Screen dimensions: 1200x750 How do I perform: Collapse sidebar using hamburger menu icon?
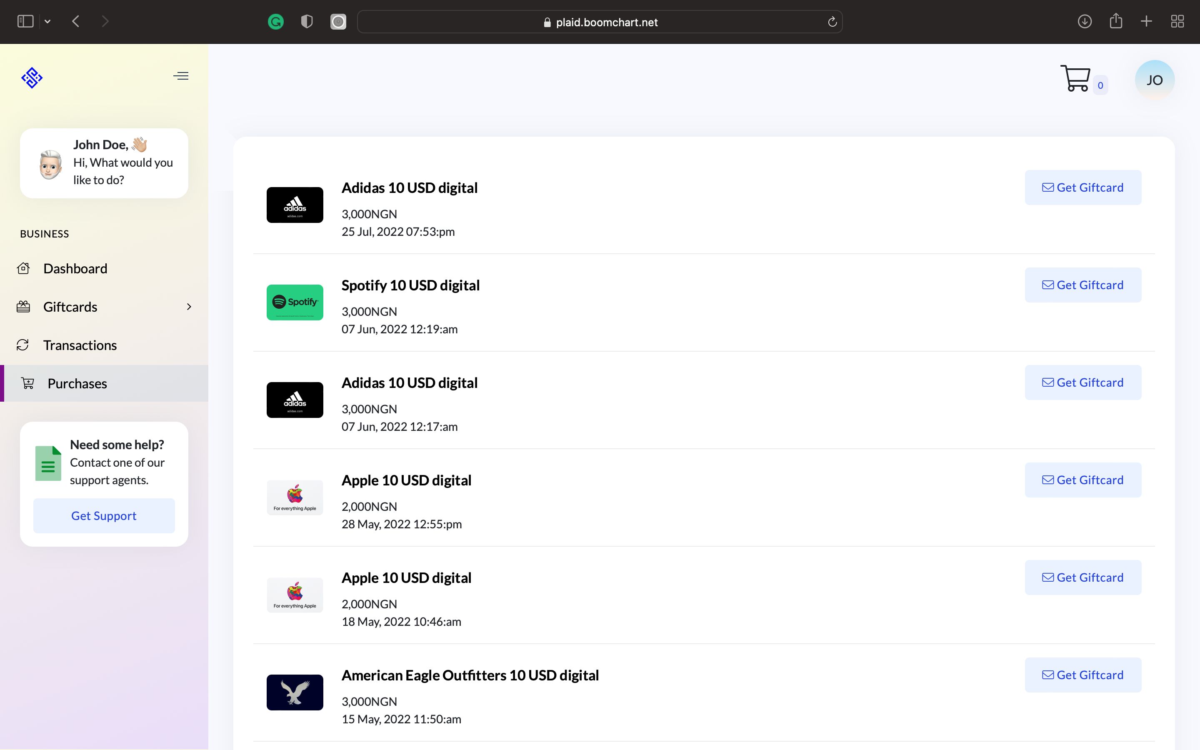181,76
